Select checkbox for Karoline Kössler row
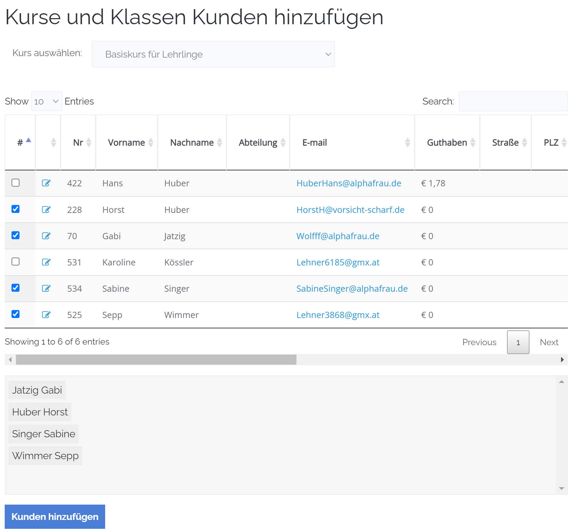This screenshot has height=530, width=577. [x=16, y=262]
